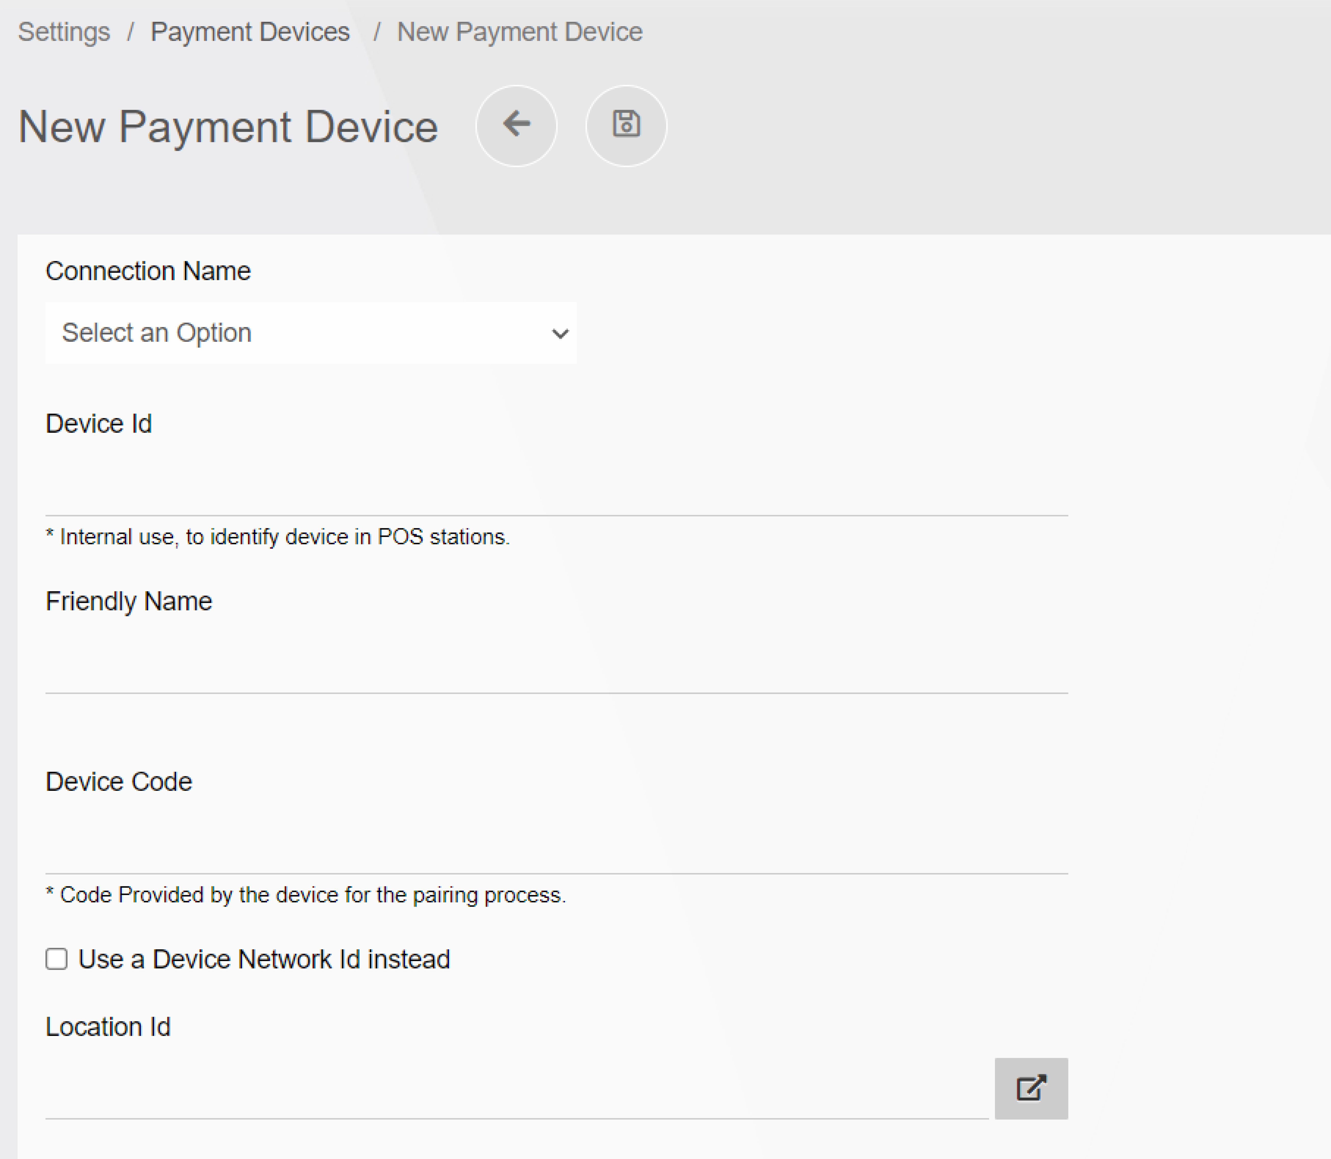Open the Location Id external link icon
1331x1159 pixels.
(x=1031, y=1088)
